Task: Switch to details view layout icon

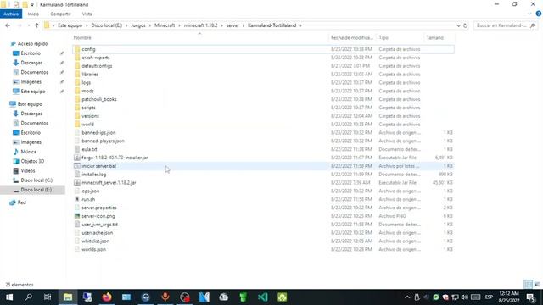Action: click(x=528, y=285)
